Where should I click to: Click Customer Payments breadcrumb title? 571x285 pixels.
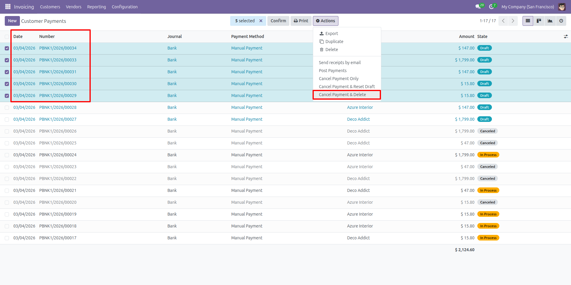(x=43, y=21)
